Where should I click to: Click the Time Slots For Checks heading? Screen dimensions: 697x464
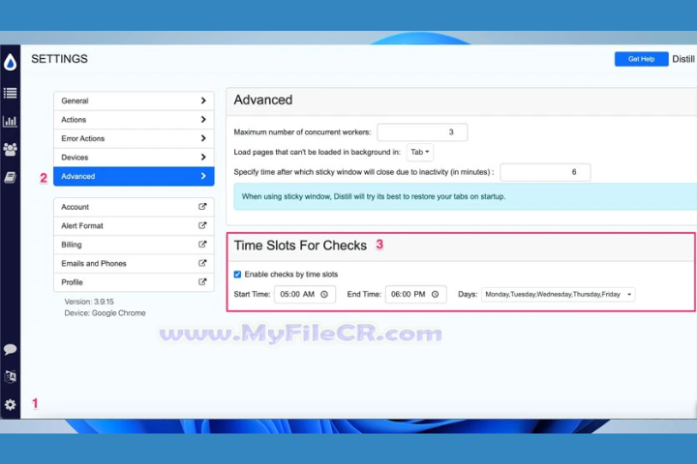click(x=300, y=246)
